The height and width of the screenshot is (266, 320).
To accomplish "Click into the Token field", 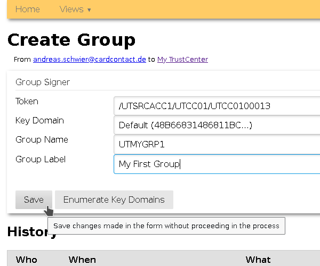I will (x=217, y=106).
